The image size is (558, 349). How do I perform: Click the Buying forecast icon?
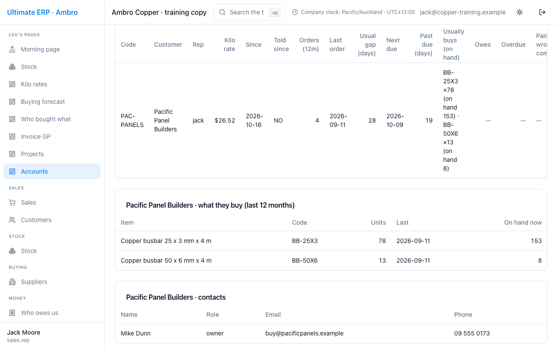[12, 102]
